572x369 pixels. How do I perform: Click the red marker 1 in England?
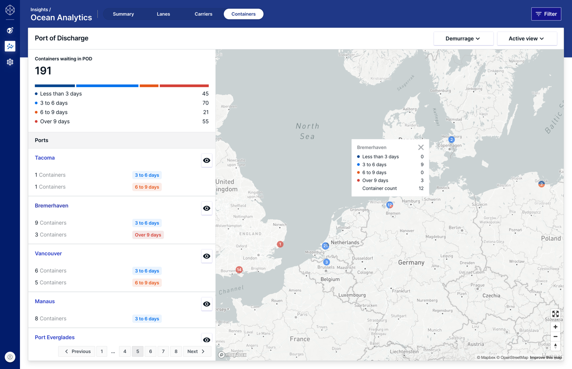click(x=280, y=244)
